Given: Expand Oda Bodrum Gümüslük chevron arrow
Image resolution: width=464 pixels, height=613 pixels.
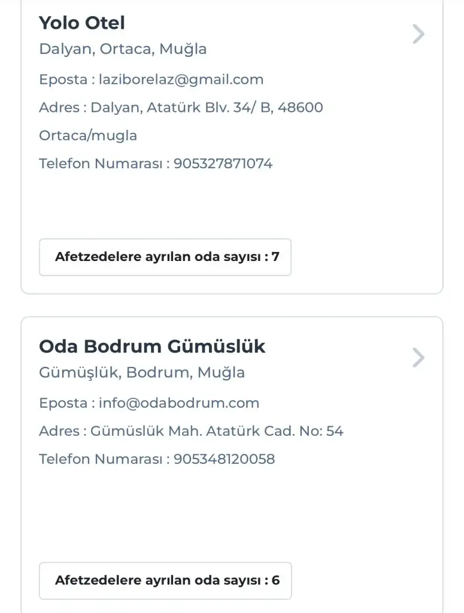Looking at the screenshot, I should (x=418, y=358).
